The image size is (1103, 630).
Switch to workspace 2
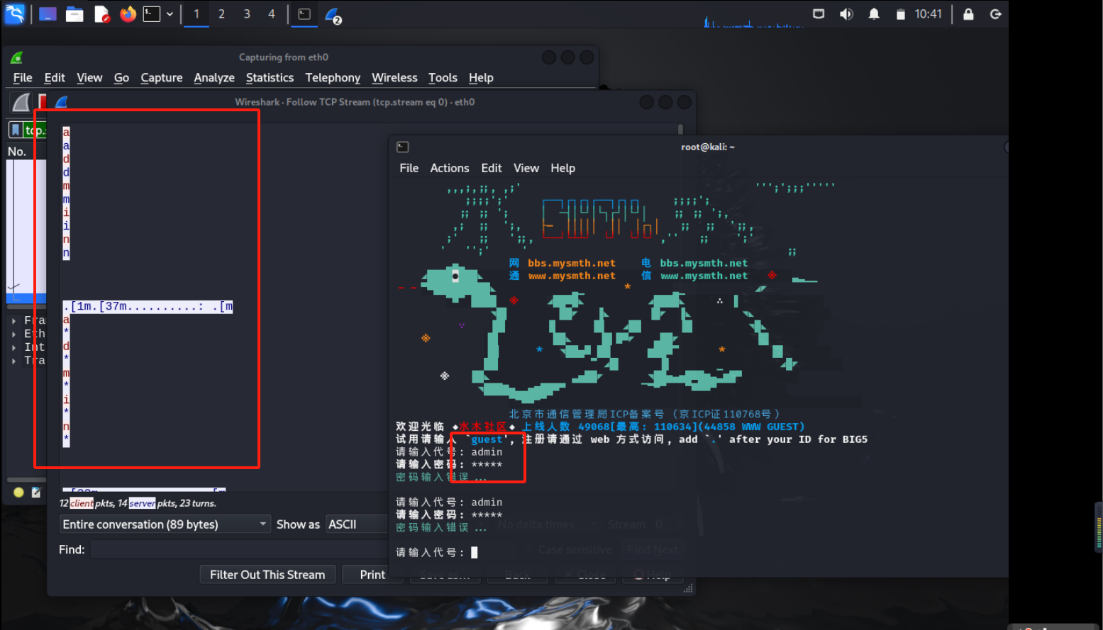(221, 14)
